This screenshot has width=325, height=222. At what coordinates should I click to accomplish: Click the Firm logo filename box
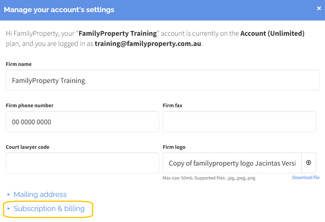[x=232, y=163]
